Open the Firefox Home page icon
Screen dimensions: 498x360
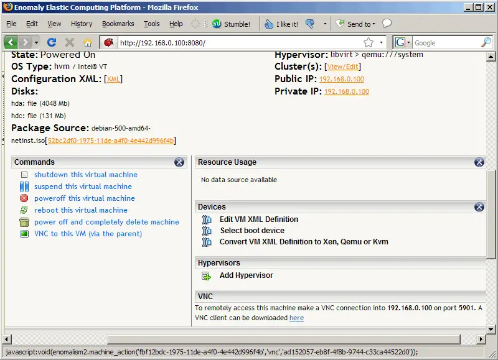pyautogui.click(x=88, y=42)
